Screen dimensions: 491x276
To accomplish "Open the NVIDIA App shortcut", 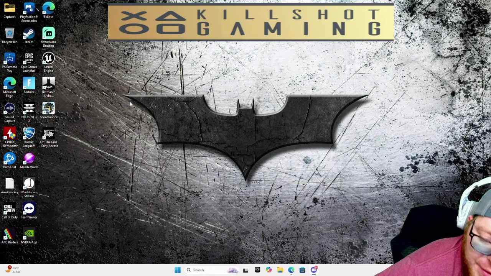I will (x=29, y=236).
